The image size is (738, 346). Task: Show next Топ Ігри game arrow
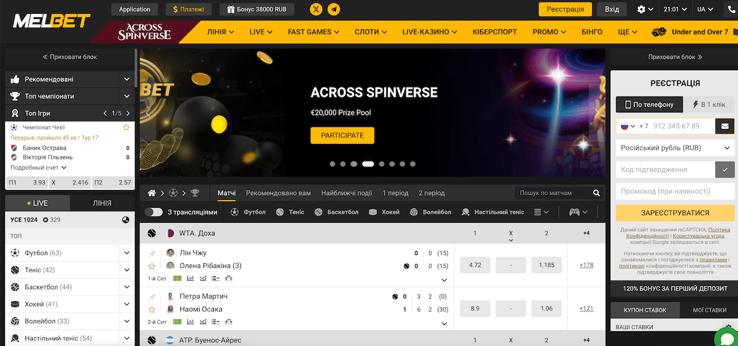tap(128, 113)
